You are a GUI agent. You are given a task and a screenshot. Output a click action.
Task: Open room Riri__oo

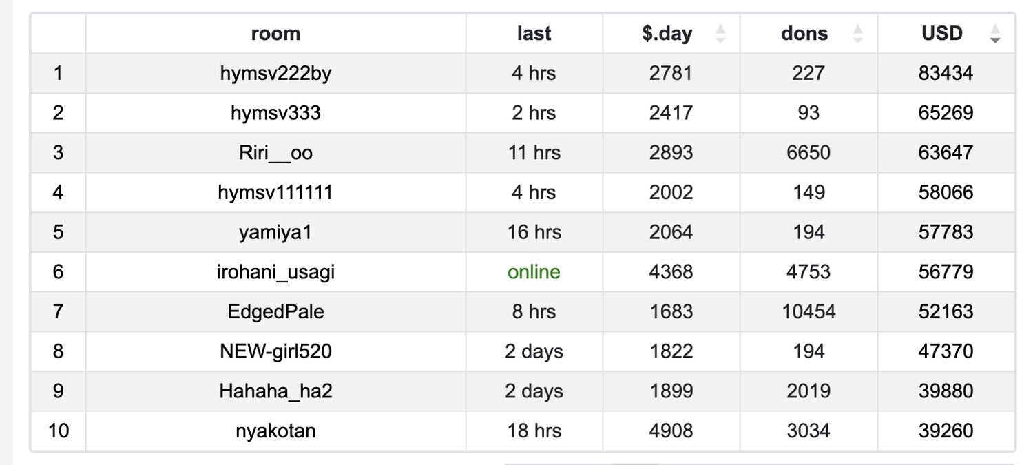point(275,152)
